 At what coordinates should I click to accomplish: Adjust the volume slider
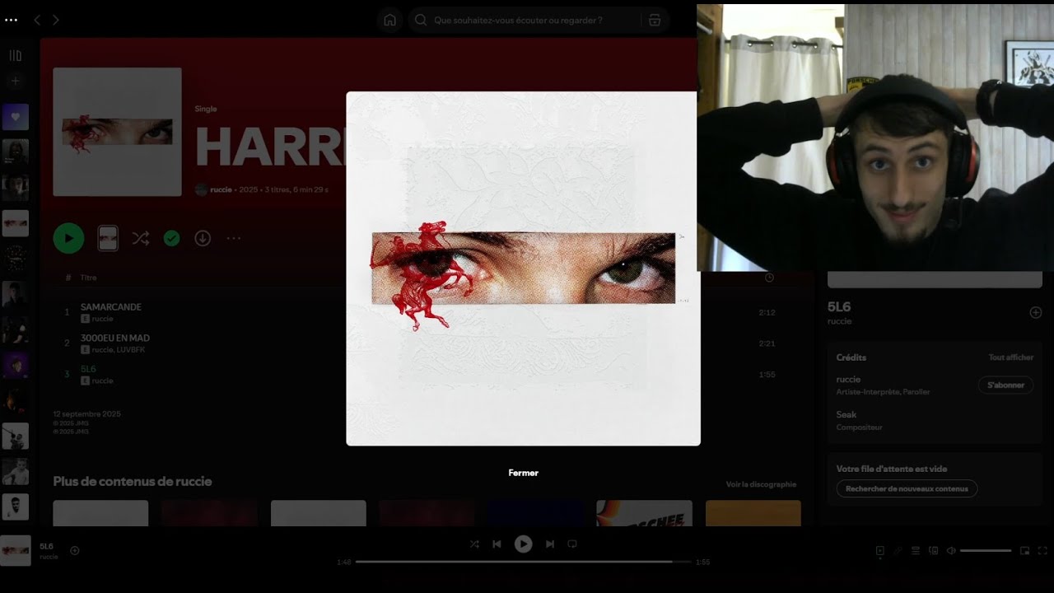[986, 550]
